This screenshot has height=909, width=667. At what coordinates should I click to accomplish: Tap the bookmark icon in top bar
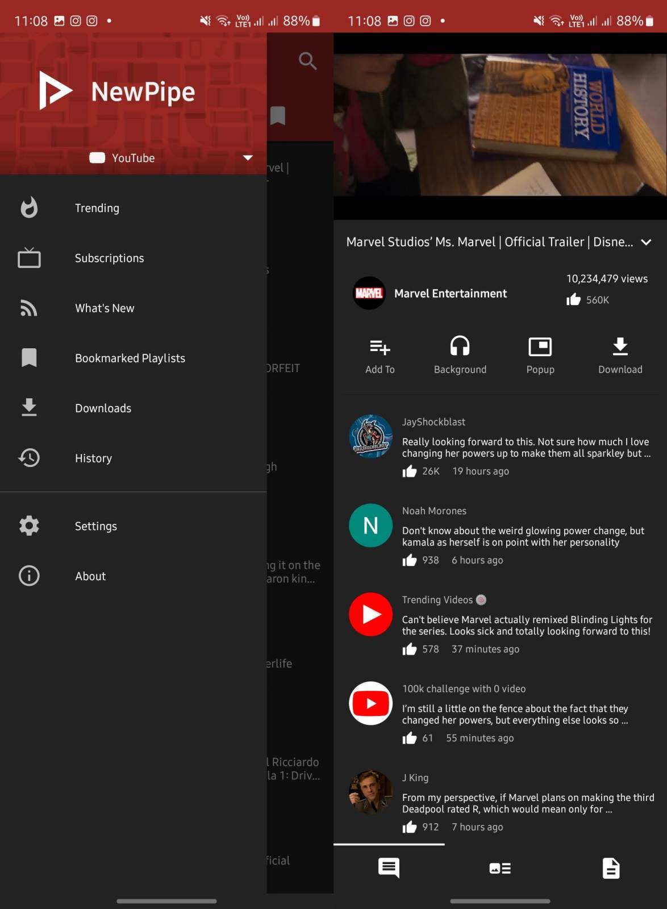[278, 116]
